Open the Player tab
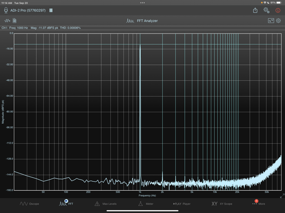This screenshot has width=285, height=213. (x=182, y=204)
